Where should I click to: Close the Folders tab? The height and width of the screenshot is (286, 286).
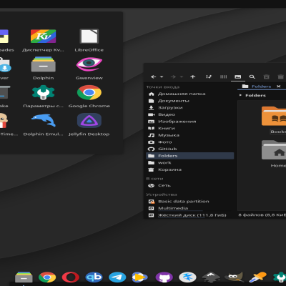click(x=278, y=87)
